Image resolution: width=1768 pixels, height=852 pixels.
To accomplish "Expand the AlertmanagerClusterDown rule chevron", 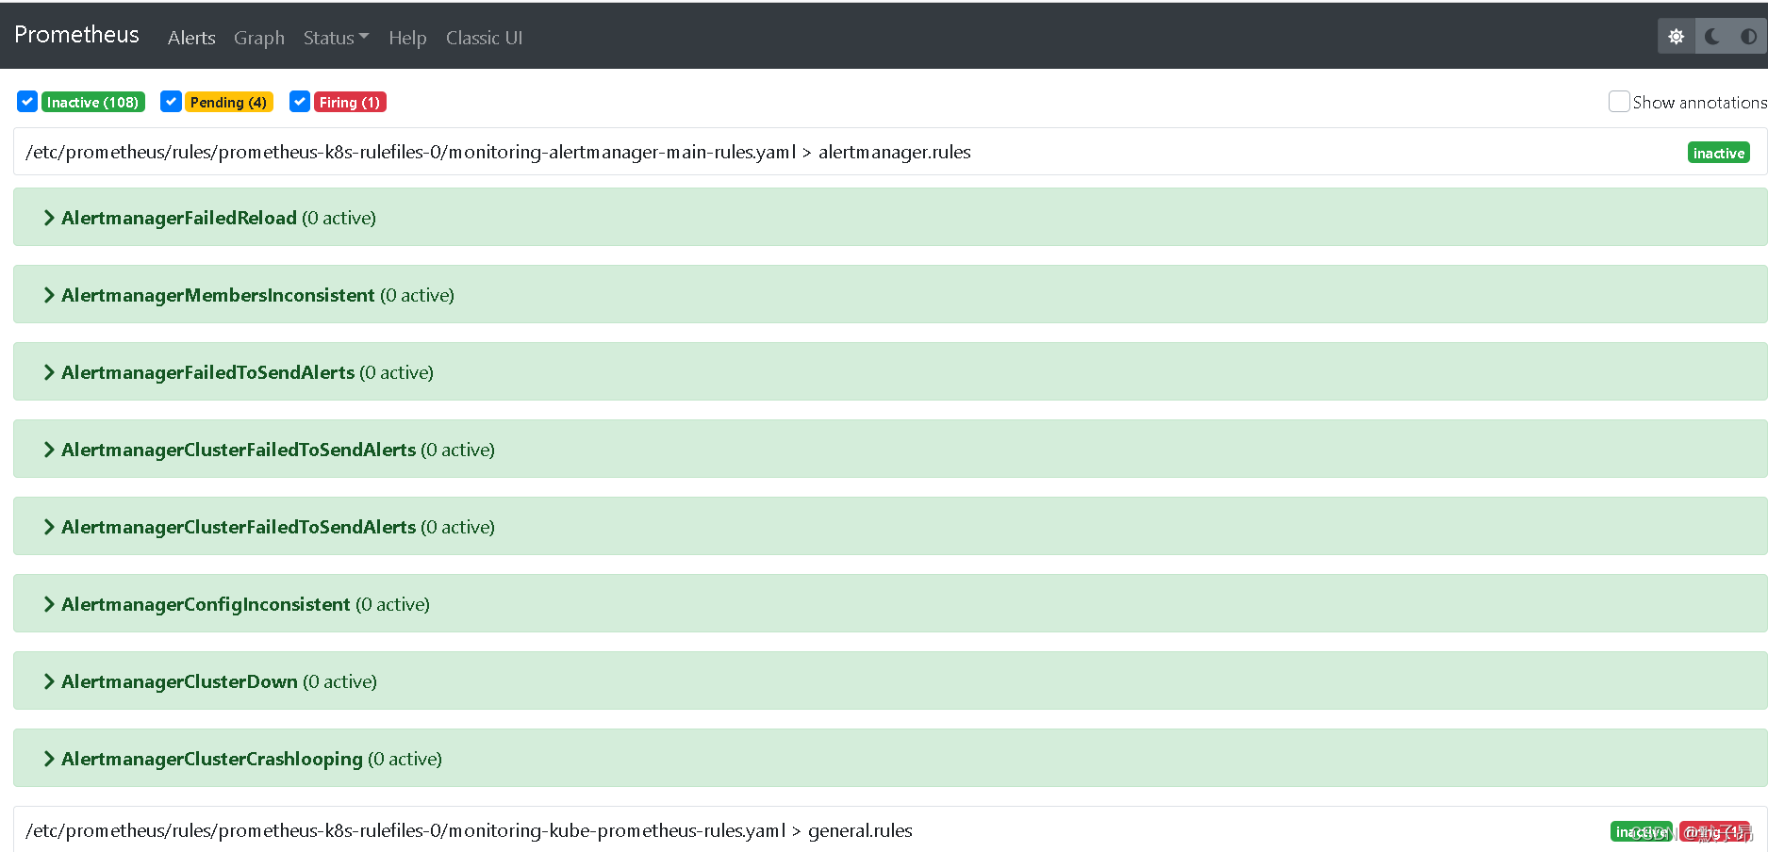I will tap(49, 681).
